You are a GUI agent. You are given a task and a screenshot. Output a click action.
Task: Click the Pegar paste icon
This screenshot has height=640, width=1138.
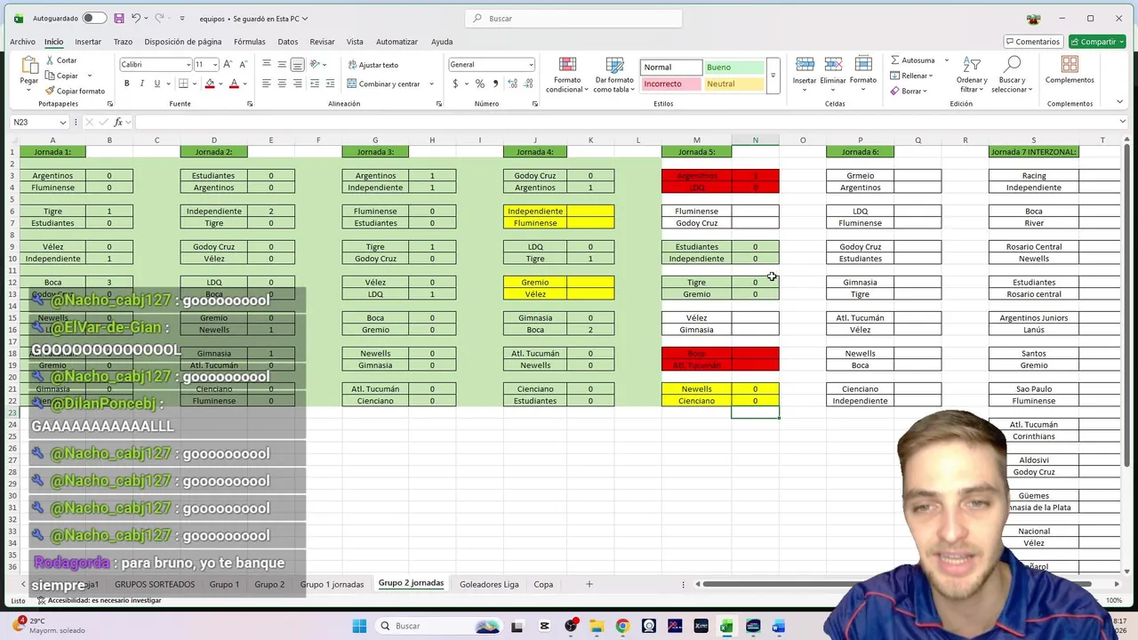(29, 67)
